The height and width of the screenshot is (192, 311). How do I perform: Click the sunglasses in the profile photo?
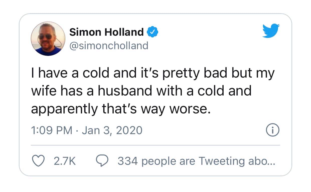(x=46, y=36)
